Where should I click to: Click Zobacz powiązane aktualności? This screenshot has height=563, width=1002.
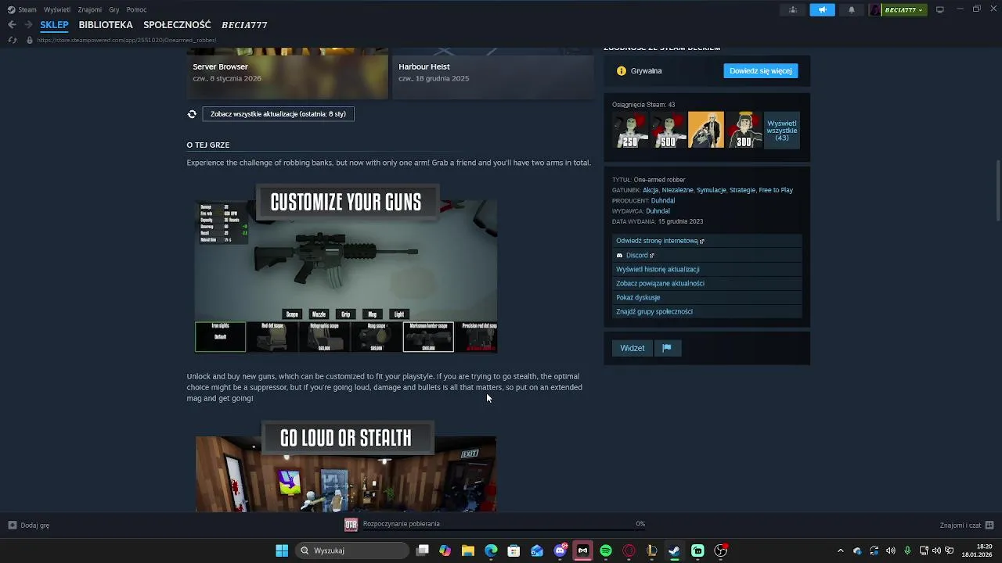coord(707,283)
